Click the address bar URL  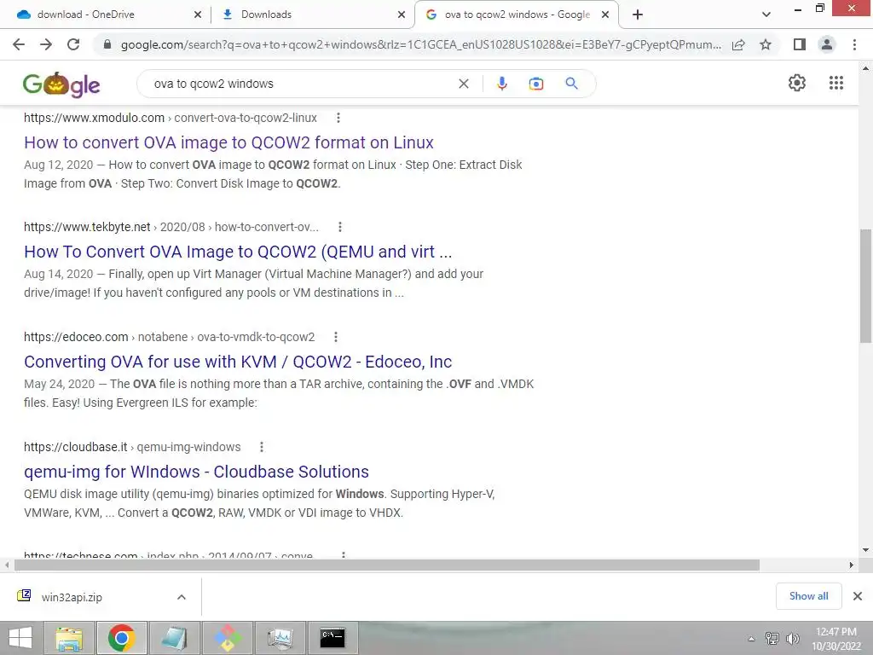coord(420,44)
